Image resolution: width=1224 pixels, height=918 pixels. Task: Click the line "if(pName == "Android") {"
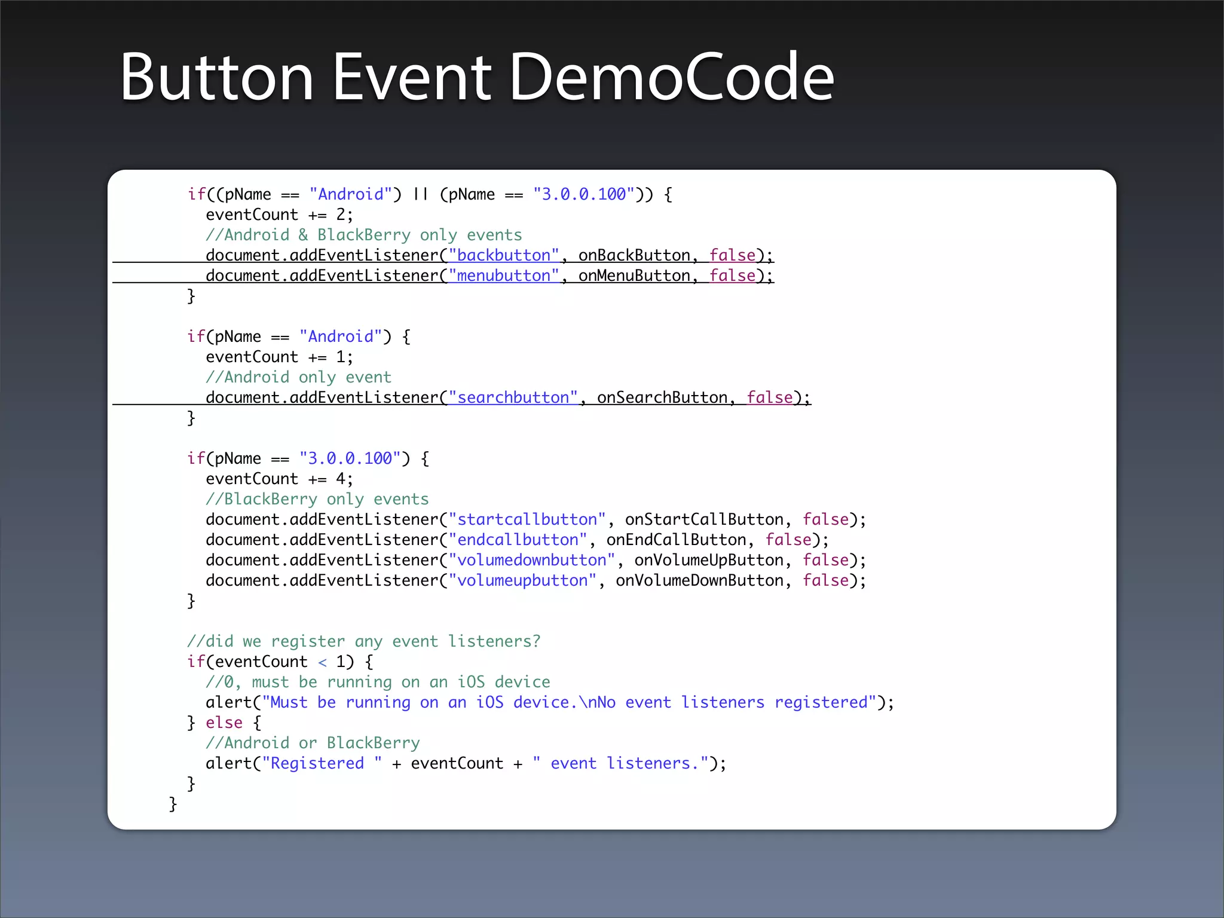(x=299, y=336)
